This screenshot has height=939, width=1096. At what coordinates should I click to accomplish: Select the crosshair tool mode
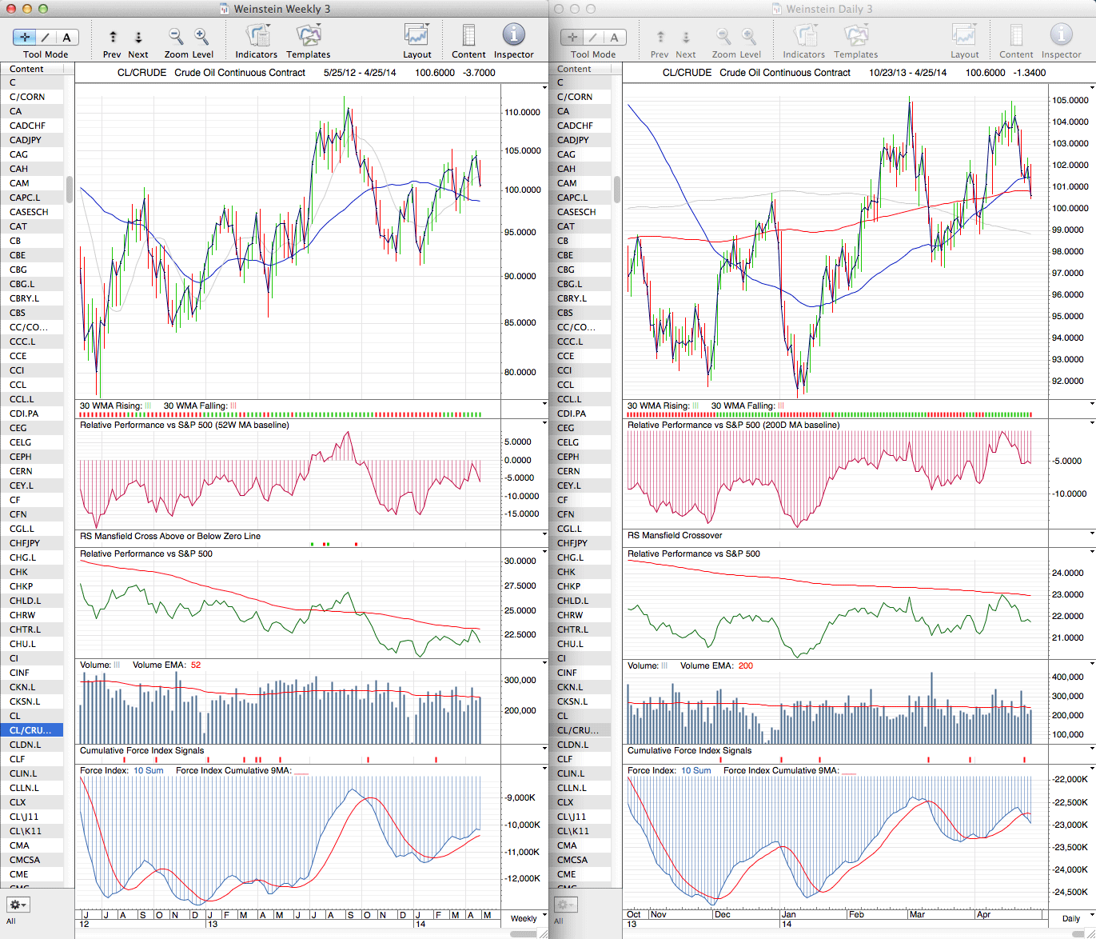coord(25,37)
